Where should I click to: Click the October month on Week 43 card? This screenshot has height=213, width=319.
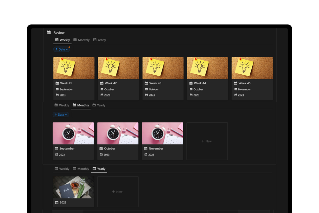point(154,89)
